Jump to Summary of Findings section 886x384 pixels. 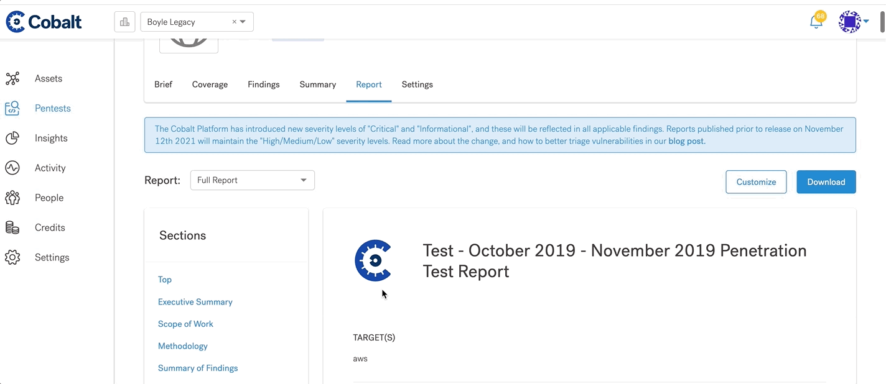click(x=198, y=368)
